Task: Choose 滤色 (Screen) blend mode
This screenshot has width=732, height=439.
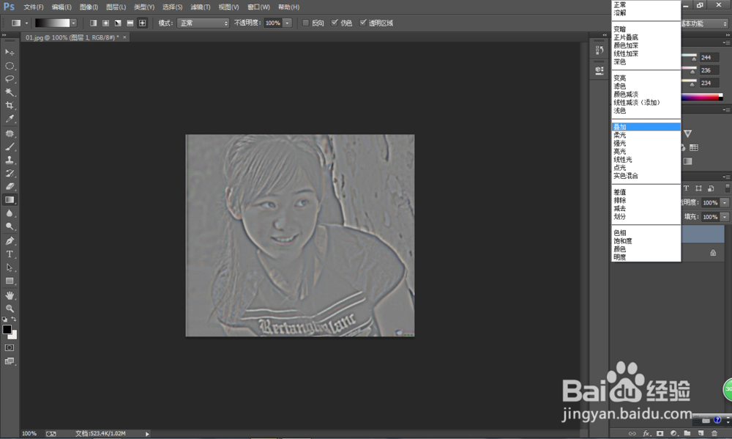Action: [646, 86]
